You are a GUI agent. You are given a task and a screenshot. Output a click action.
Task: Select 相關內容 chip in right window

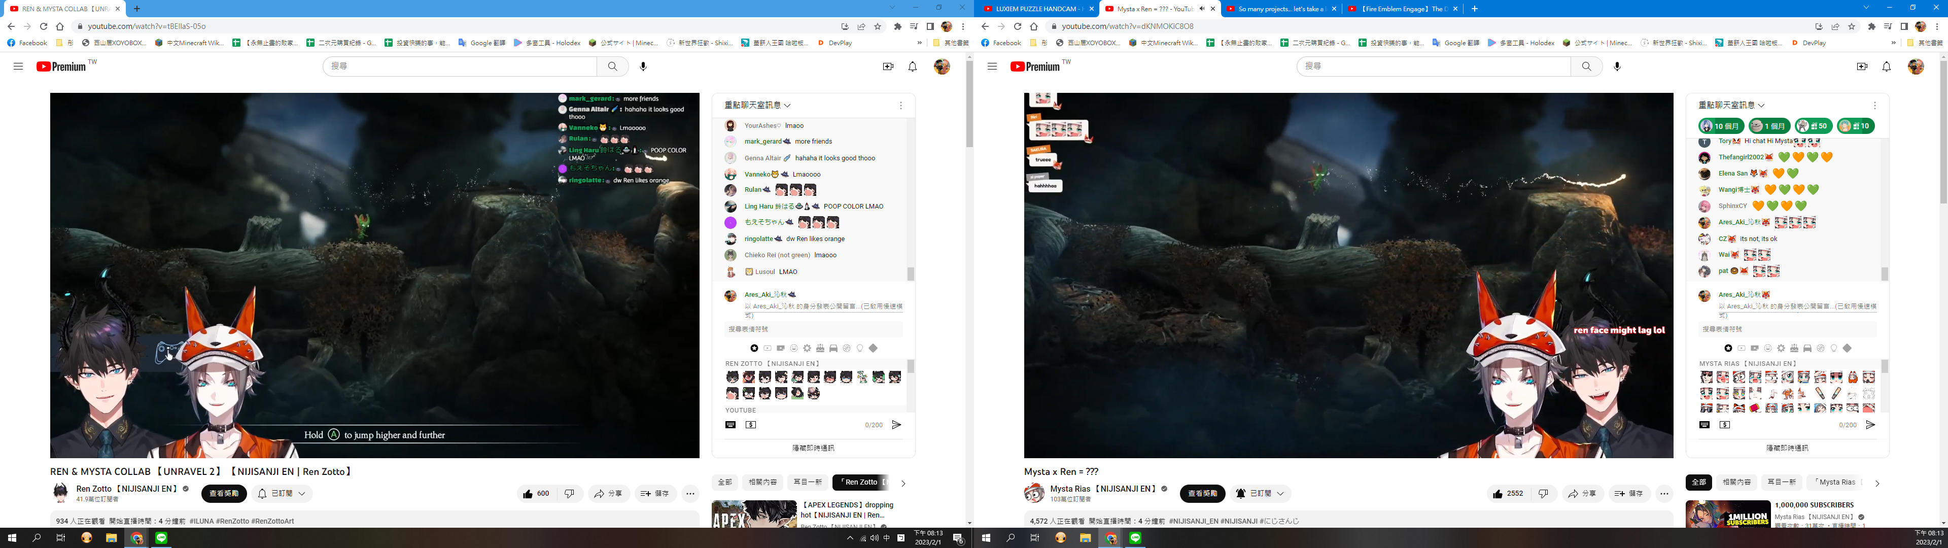click(1735, 482)
